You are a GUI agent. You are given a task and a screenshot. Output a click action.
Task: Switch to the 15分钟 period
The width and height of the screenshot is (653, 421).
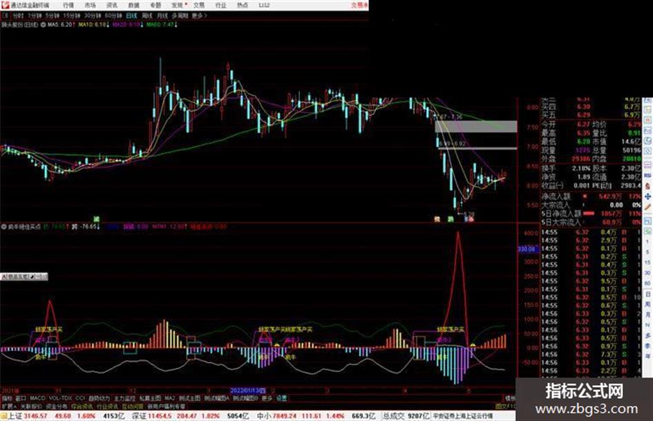(x=72, y=15)
